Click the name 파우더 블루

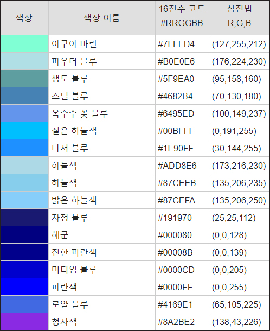(x=74, y=61)
